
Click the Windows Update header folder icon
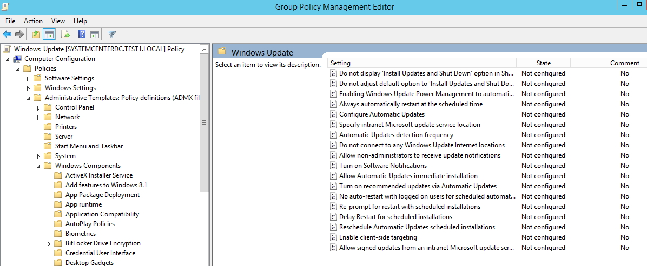(x=222, y=52)
